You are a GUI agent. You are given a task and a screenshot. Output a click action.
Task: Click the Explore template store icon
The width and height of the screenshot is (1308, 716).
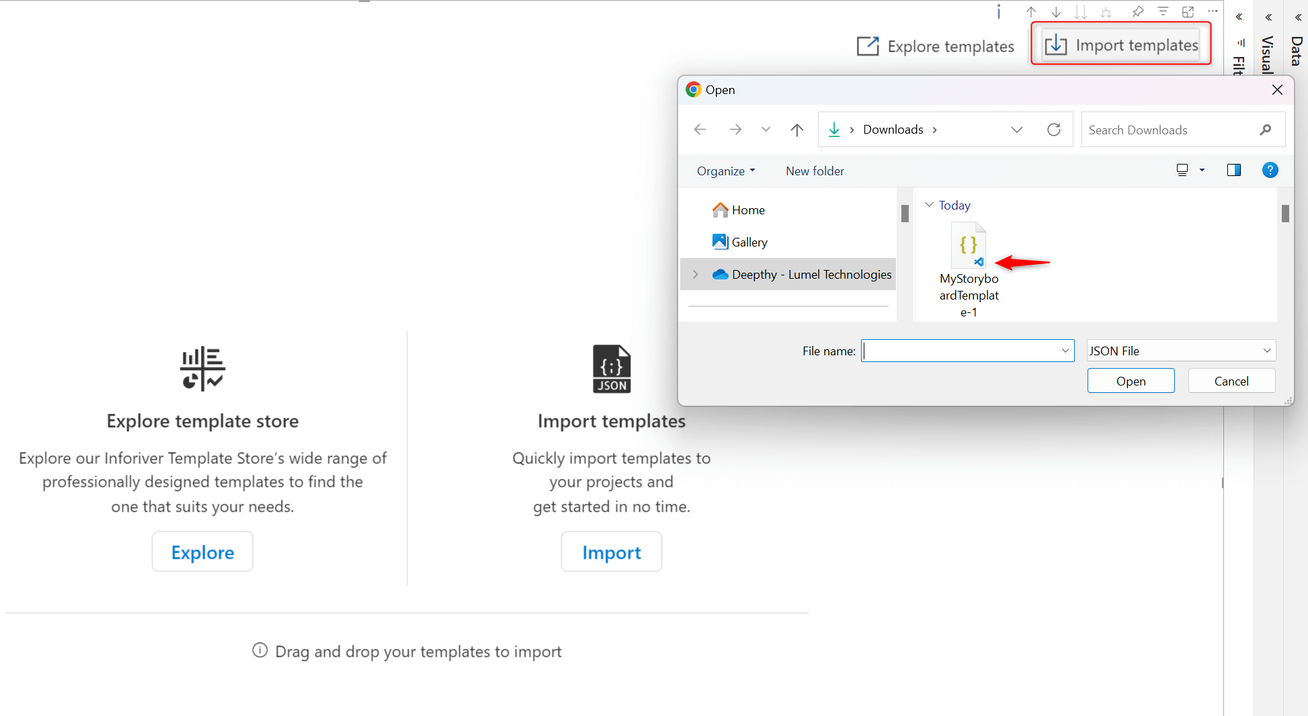pyautogui.click(x=202, y=368)
